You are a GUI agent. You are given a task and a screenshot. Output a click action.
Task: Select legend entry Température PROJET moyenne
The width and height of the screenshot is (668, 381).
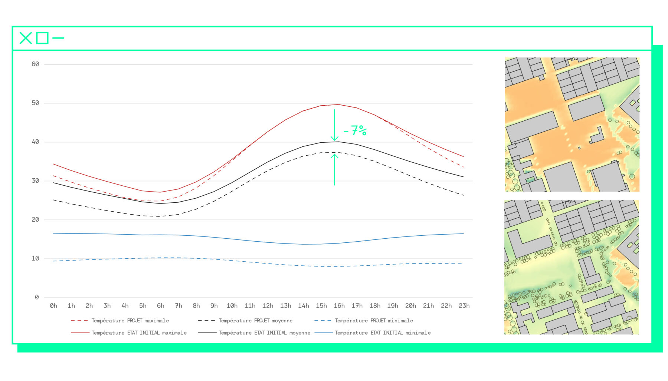click(x=245, y=321)
